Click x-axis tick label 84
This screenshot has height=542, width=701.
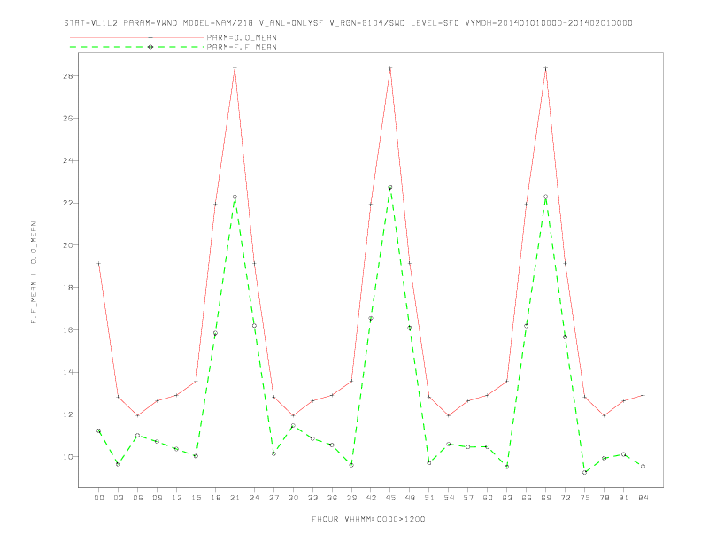643,498
